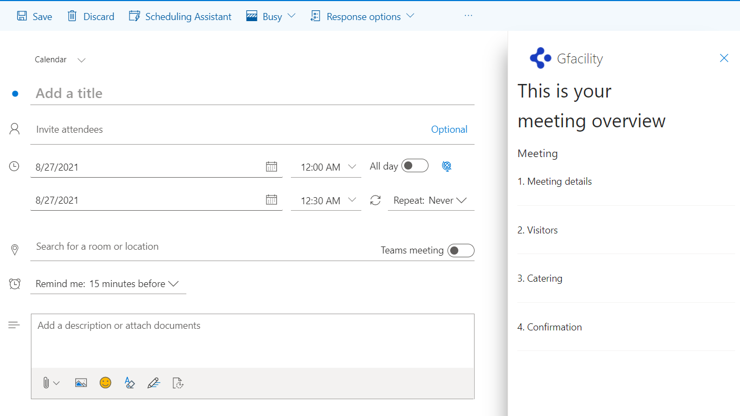Viewport: 740px width, 416px height.
Task: Toggle the All day switch
Action: point(415,166)
